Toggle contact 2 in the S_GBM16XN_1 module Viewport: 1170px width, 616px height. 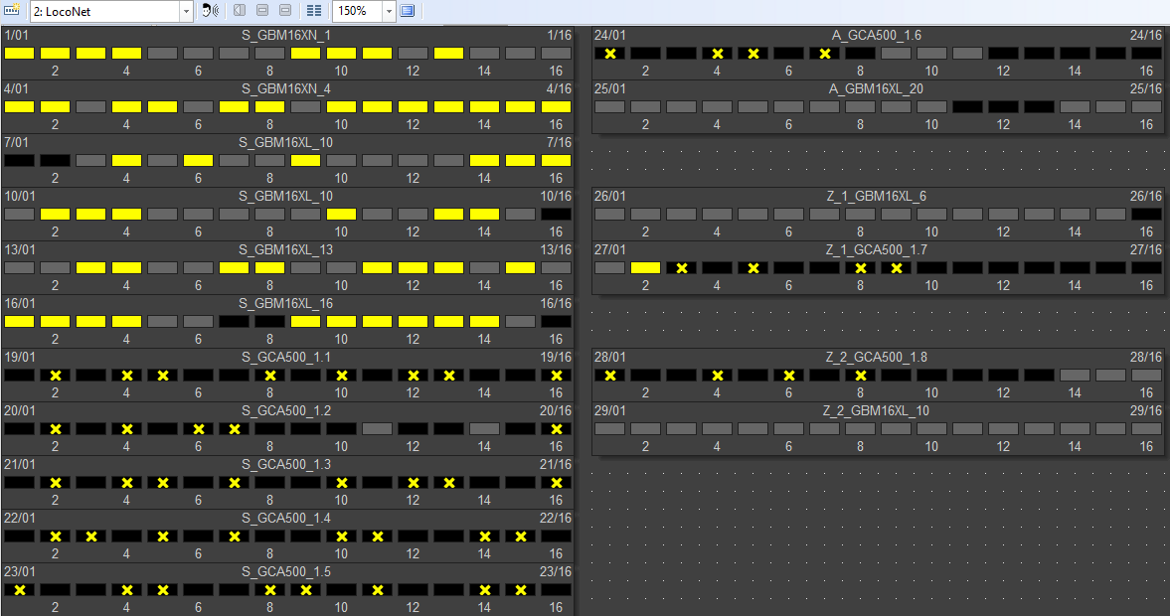pyautogui.click(x=56, y=54)
